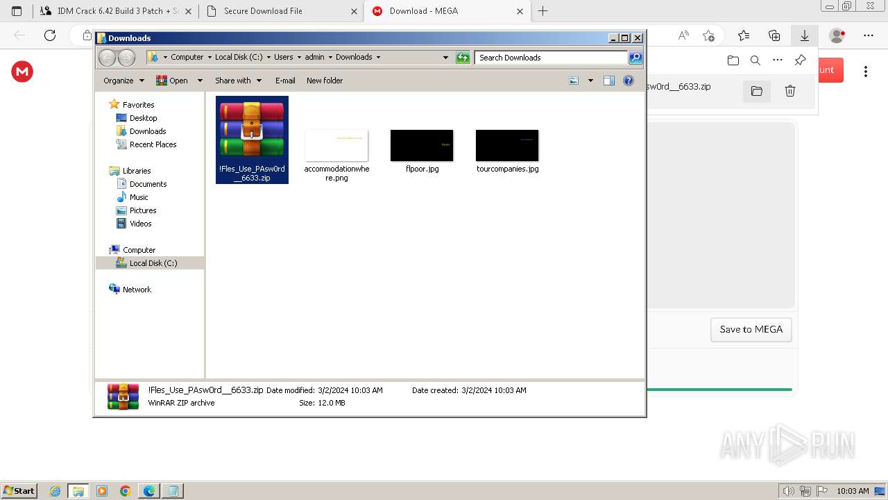The height and width of the screenshot is (500, 888).
Task: Open the MEGA logo home link
Action: 22,72
